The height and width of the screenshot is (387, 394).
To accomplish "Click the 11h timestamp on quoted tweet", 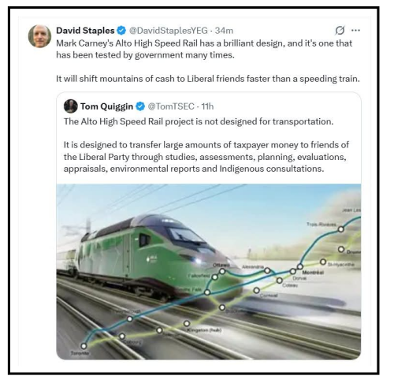I will click(x=207, y=106).
